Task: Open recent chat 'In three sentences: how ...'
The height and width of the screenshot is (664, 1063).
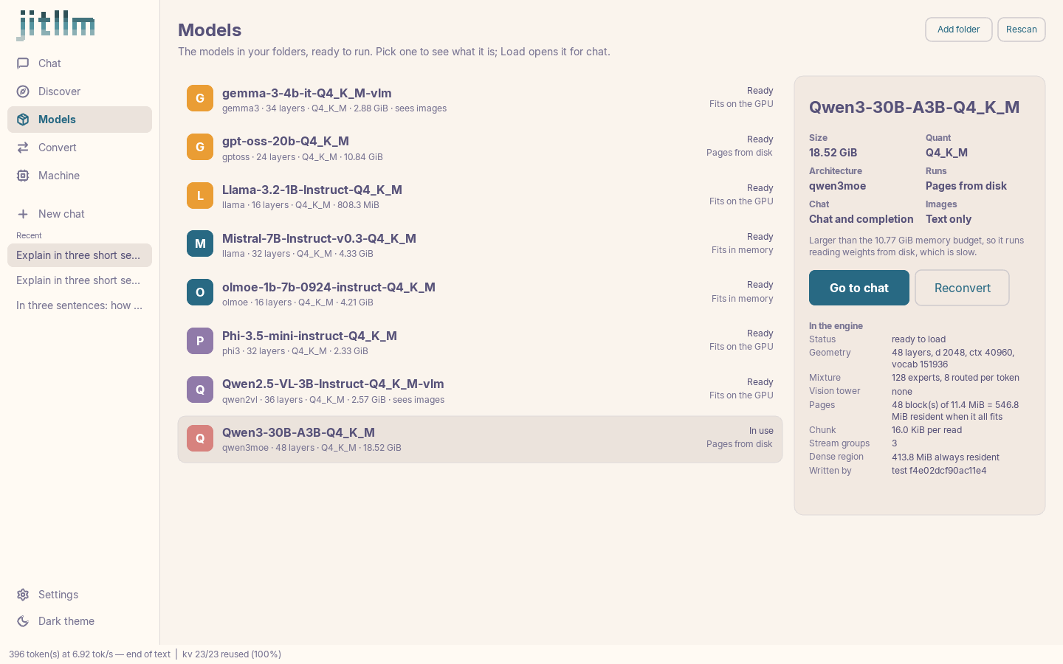Action: click(80, 305)
